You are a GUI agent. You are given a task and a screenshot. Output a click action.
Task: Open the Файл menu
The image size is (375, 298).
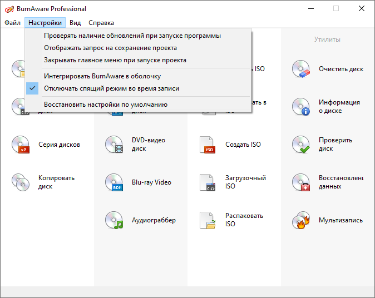(12, 23)
